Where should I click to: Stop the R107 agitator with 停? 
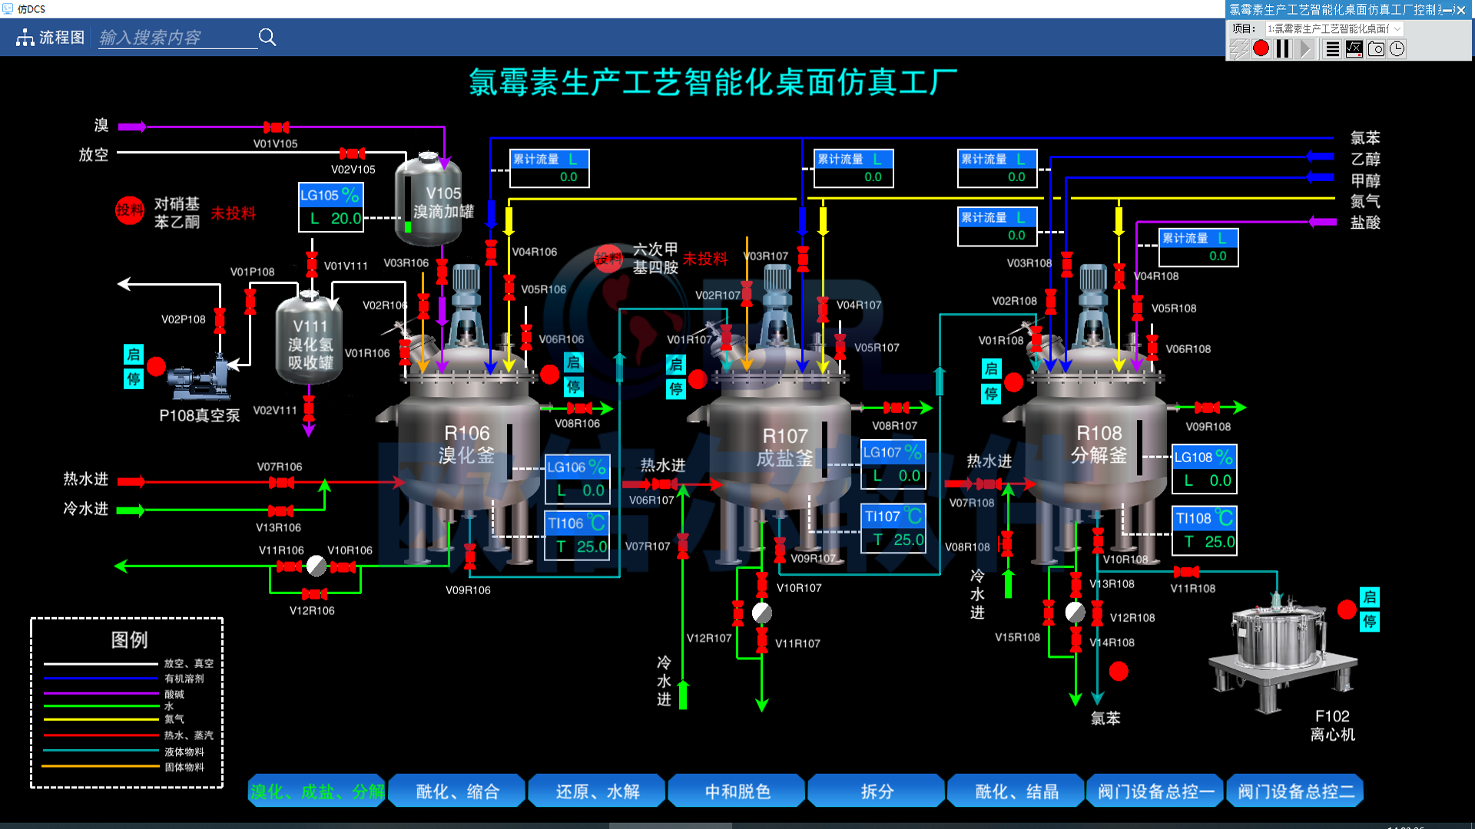click(676, 389)
